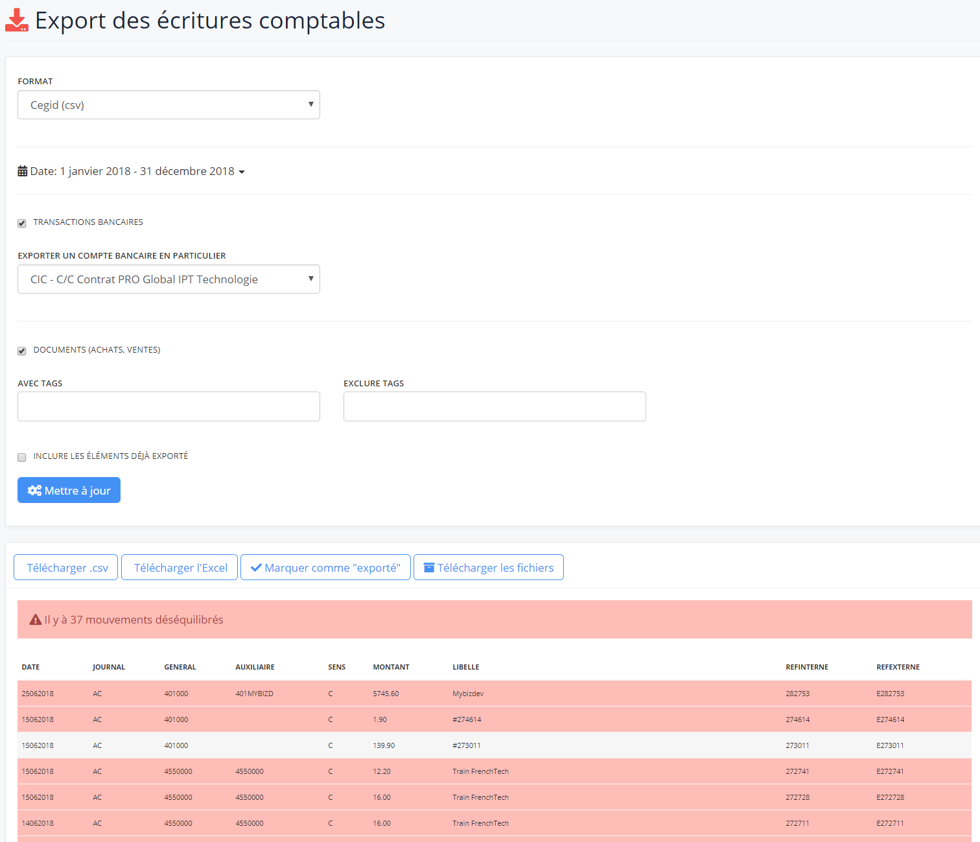Click external reference E274614
980x842 pixels.
point(890,719)
